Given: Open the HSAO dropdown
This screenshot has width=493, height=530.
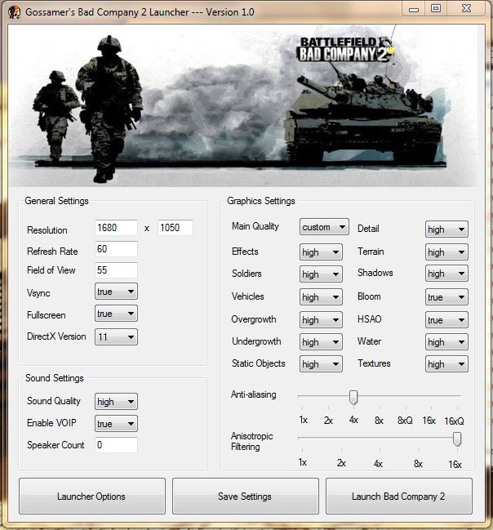Looking at the screenshot, I should 446,320.
